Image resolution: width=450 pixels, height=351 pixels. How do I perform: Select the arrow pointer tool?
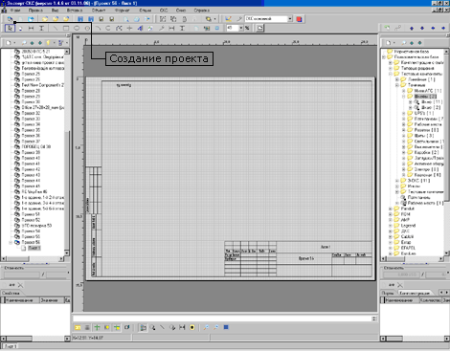tap(10, 28)
